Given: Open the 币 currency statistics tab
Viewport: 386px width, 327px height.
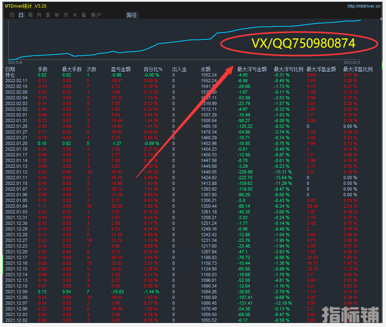Looking at the screenshot, I should pyautogui.click(x=66, y=15).
